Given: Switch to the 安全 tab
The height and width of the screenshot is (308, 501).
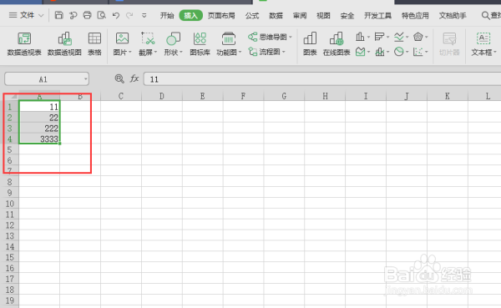Looking at the screenshot, I should [347, 15].
